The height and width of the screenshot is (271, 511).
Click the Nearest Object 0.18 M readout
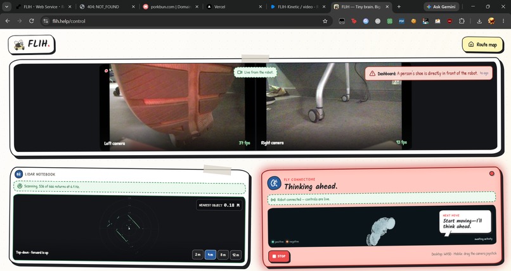(x=219, y=205)
